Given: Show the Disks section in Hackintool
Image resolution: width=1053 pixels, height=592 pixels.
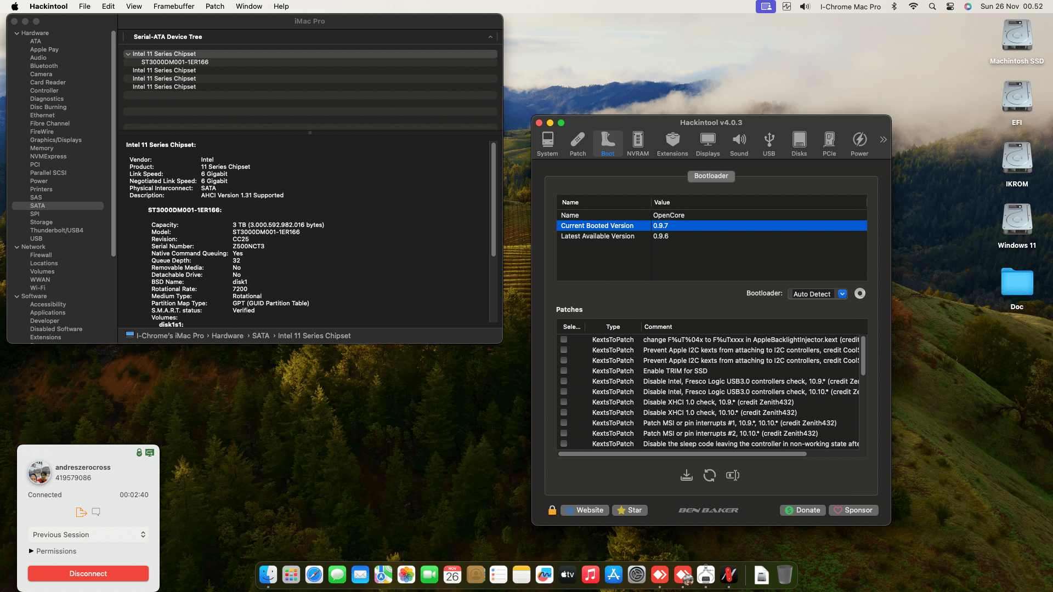Looking at the screenshot, I should (799, 144).
